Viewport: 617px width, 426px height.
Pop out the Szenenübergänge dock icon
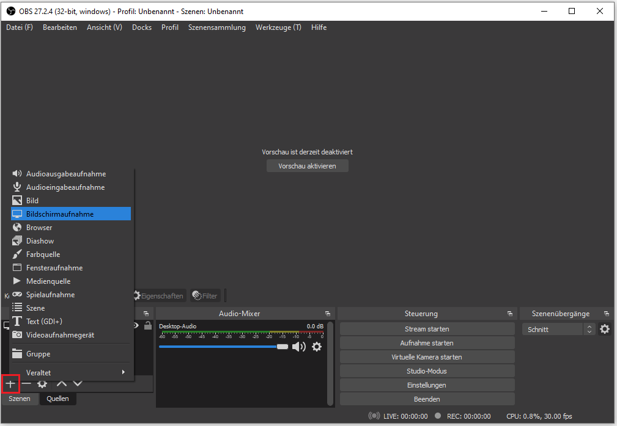tap(607, 314)
